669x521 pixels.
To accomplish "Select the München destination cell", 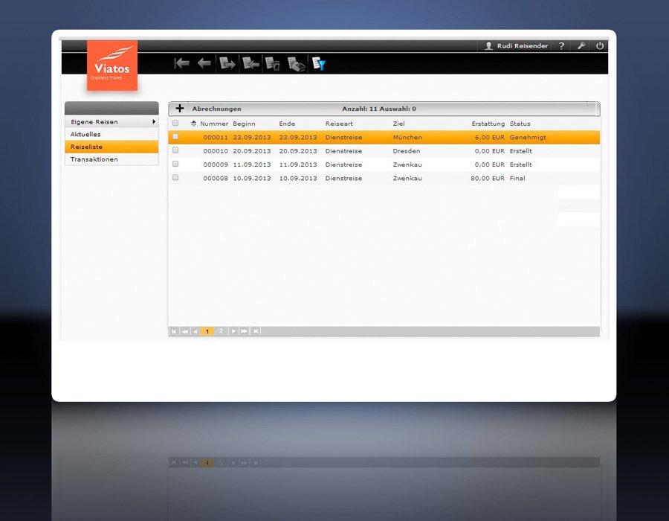I will (x=407, y=138).
